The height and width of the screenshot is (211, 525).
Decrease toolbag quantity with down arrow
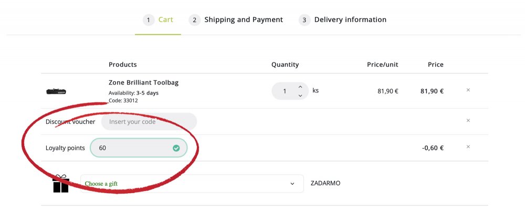pyautogui.click(x=300, y=96)
